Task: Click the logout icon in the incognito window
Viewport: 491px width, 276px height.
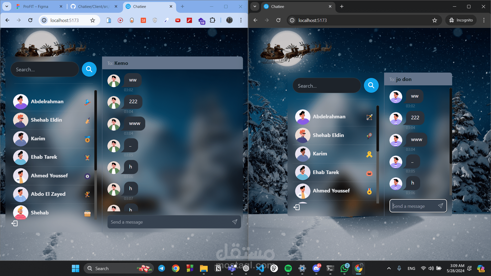Action: coord(297,207)
